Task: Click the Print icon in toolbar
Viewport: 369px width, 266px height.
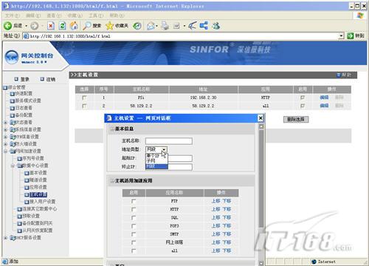Action: [165, 26]
